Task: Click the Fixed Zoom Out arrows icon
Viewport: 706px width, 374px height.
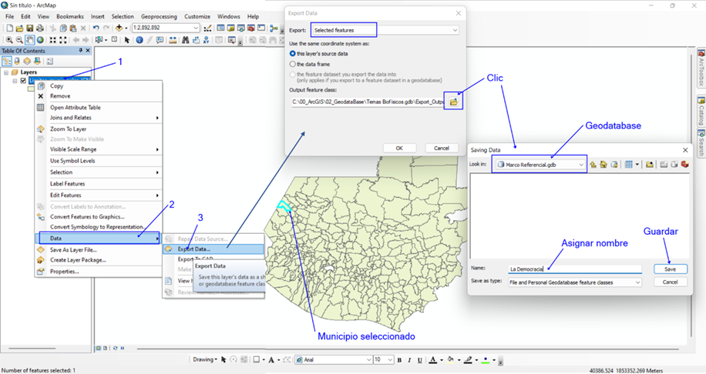Action: [63, 40]
